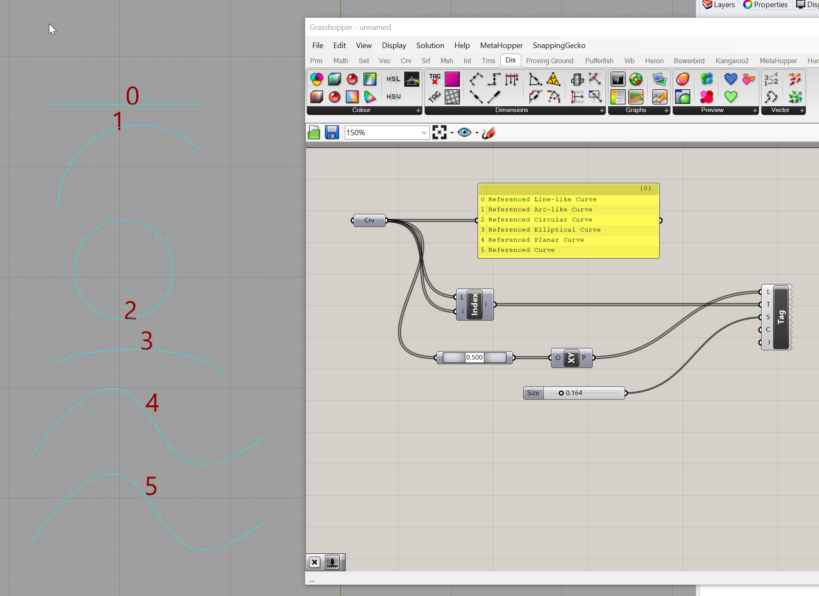Click the Size 0.164 number slider
The width and height of the screenshot is (819, 596).
(x=574, y=393)
